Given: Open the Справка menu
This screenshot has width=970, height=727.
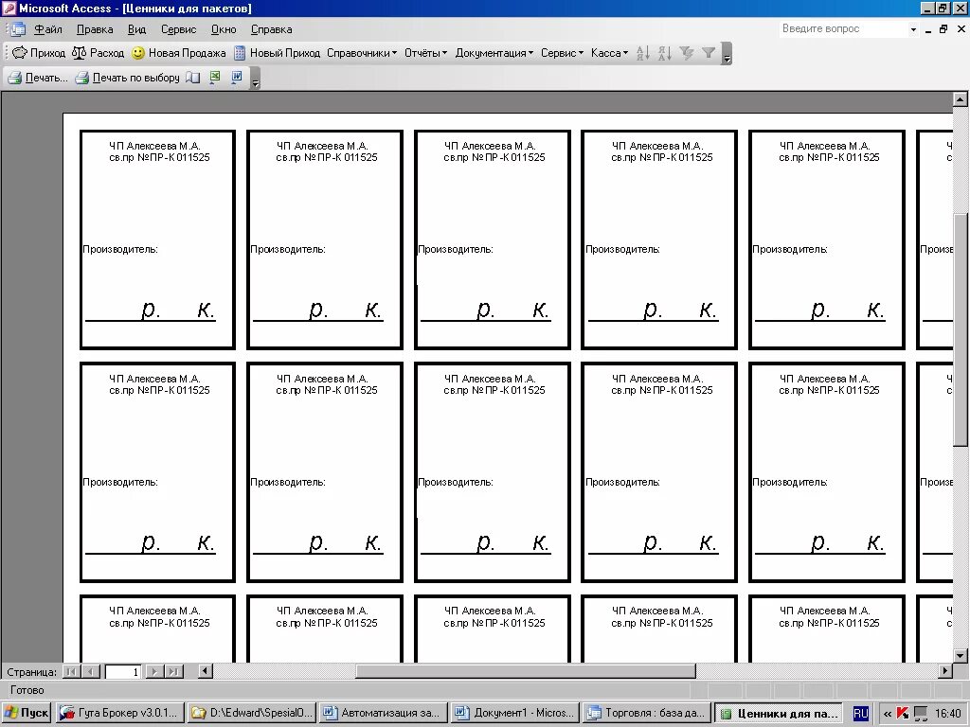Looking at the screenshot, I should pos(271,29).
